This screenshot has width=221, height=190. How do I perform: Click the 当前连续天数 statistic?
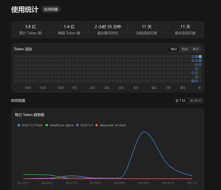(147, 30)
